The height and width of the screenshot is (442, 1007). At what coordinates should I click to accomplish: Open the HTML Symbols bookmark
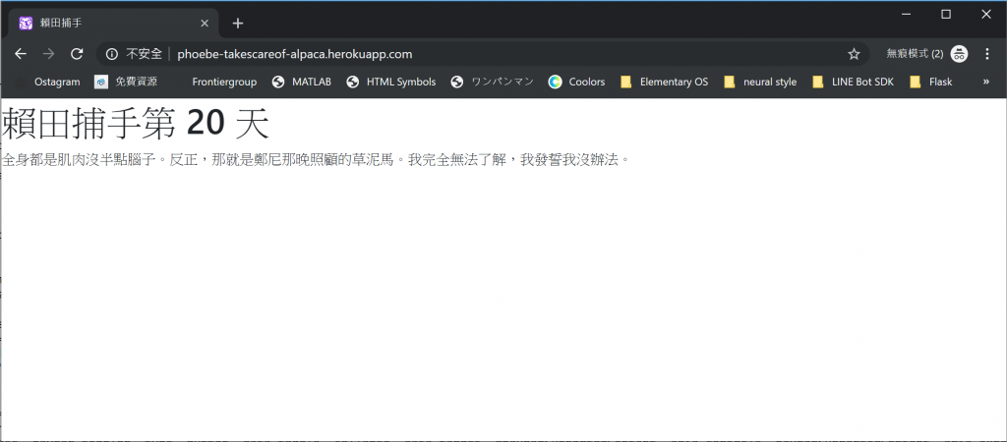[x=391, y=82]
